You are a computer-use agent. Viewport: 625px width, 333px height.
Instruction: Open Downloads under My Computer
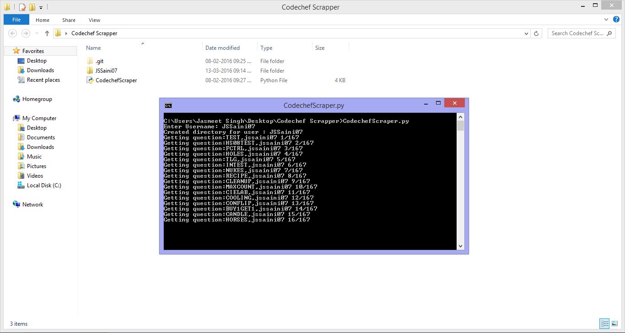point(40,147)
